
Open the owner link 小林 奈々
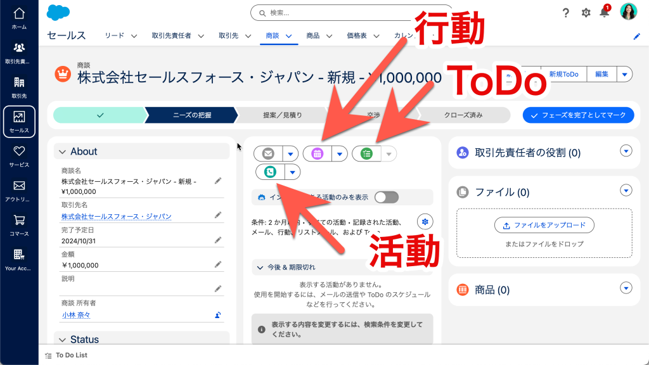76,315
